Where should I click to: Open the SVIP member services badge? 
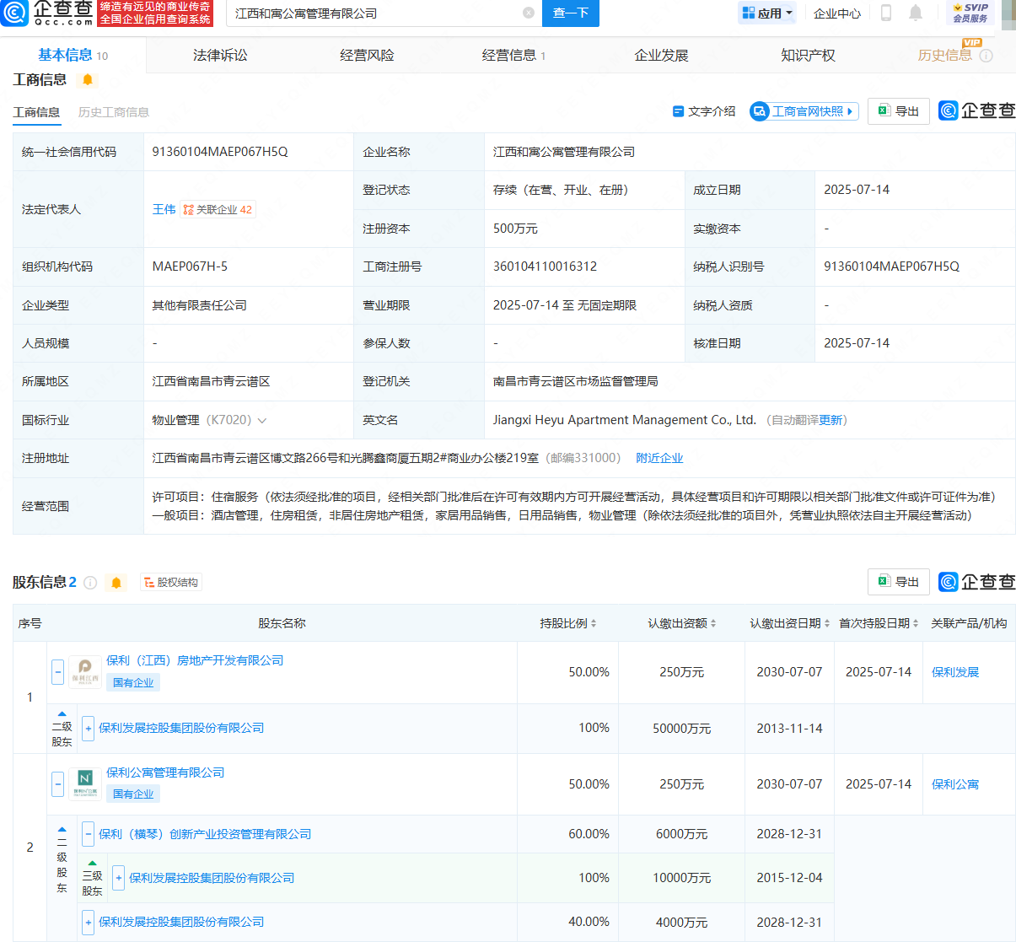pos(970,13)
